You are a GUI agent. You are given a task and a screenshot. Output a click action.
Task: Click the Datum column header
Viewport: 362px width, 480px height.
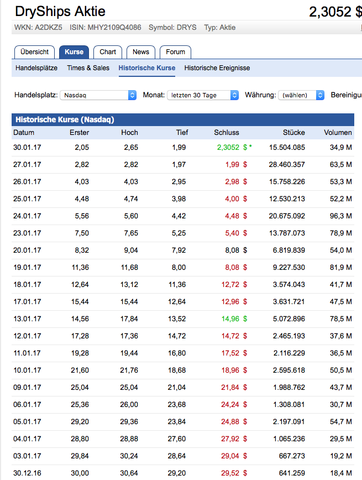[x=24, y=133]
